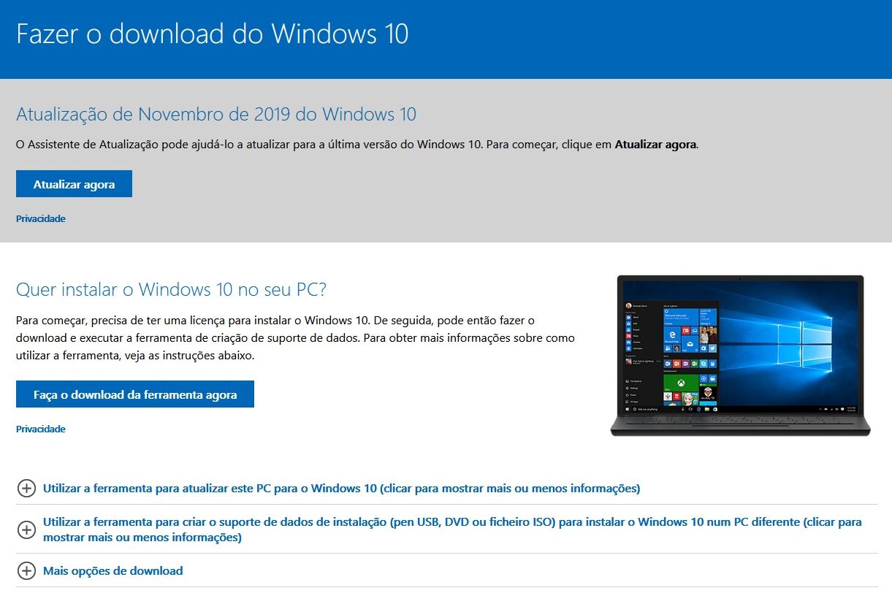Open the Privacidade link under the download tool button

click(41, 429)
